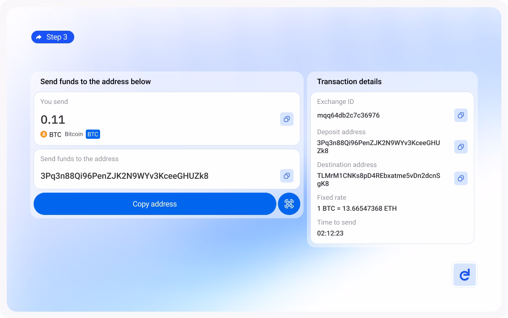Copy the Destination address
The height and width of the screenshot is (318, 508).
[x=461, y=178]
